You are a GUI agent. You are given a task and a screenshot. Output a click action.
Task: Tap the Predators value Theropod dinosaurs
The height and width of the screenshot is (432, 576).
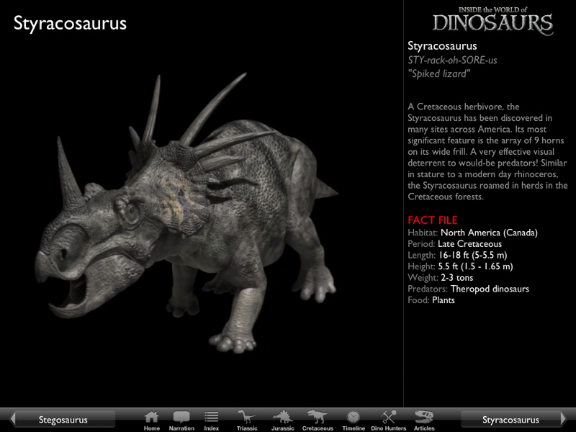(x=490, y=289)
